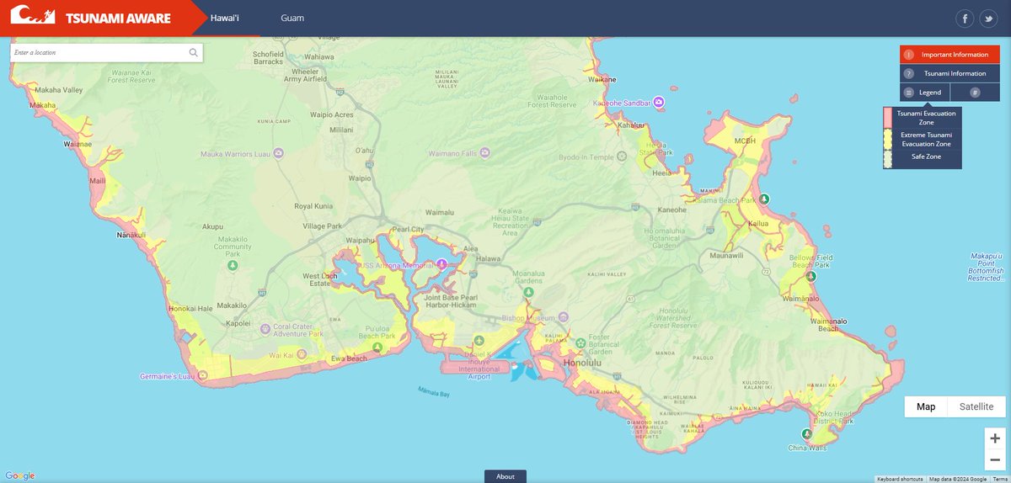Image resolution: width=1011 pixels, height=483 pixels.
Task: Click the Kailua town label
Action: tap(759, 225)
